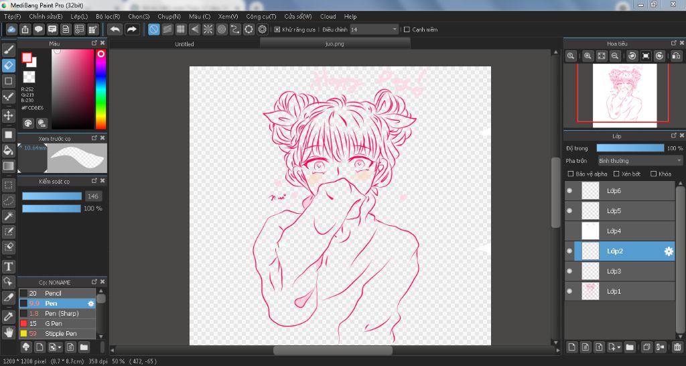The image size is (686, 366).
Task: Undock the Hoa tiêu navigator panel
Action: coord(674,43)
